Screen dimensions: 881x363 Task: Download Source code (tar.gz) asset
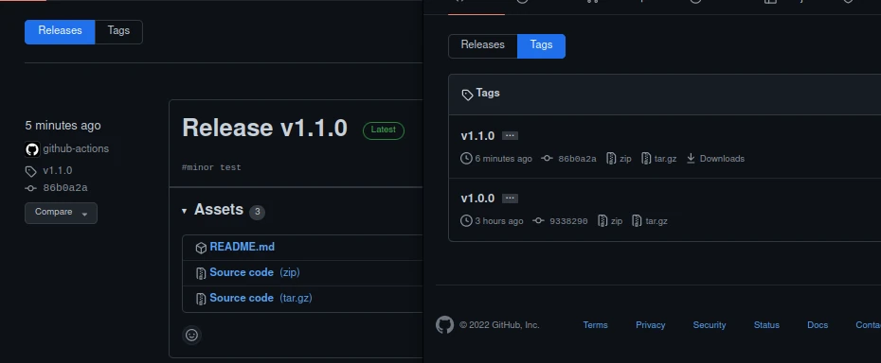[x=261, y=298]
